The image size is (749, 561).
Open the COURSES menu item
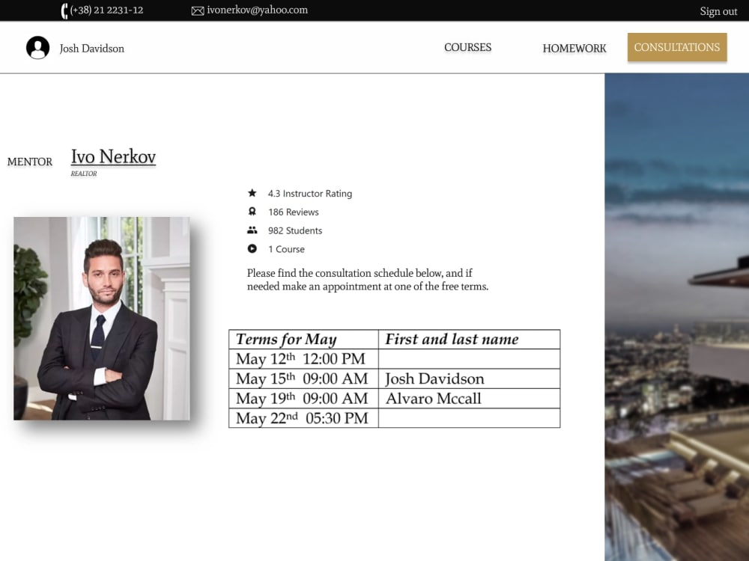click(x=467, y=47)
